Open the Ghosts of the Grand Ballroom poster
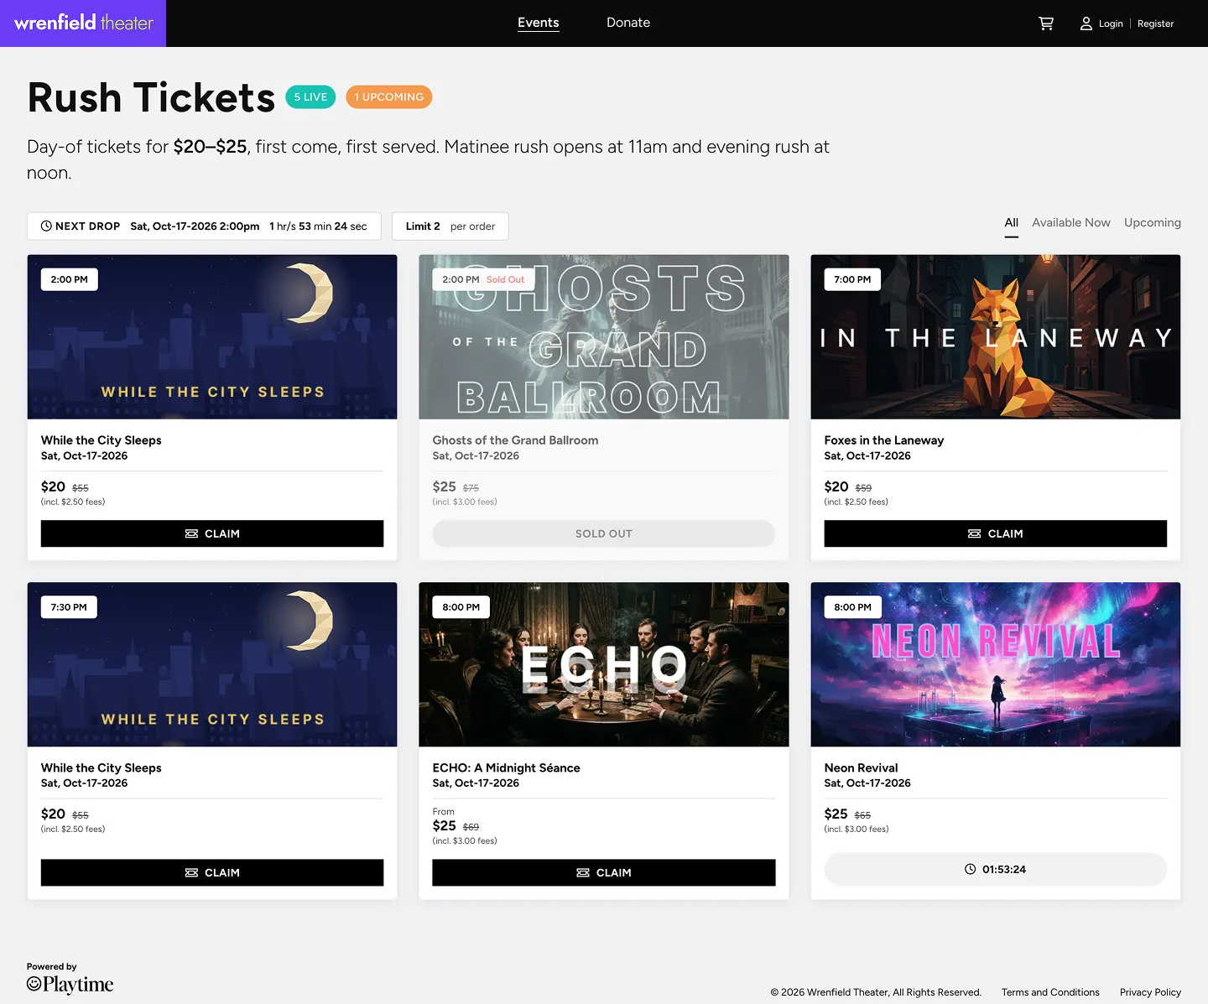 click(x=604, y=337)
